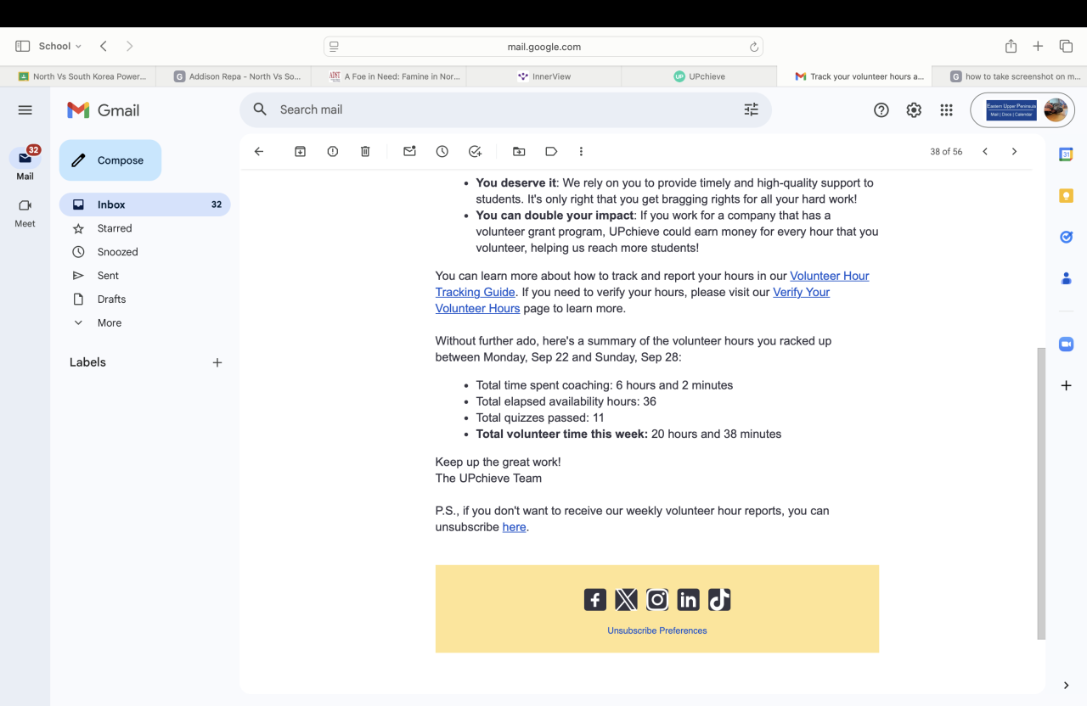
Task: Switch to Addison Repa browser tab
Action: (234, 76)
